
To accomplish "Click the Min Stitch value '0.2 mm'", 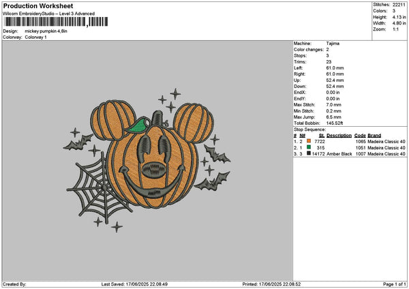I will 333,111.
